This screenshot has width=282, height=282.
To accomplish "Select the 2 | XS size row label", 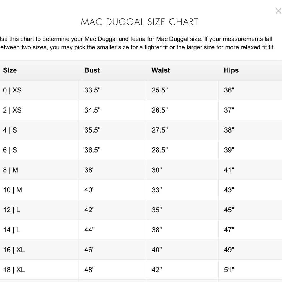I will 12,110.
